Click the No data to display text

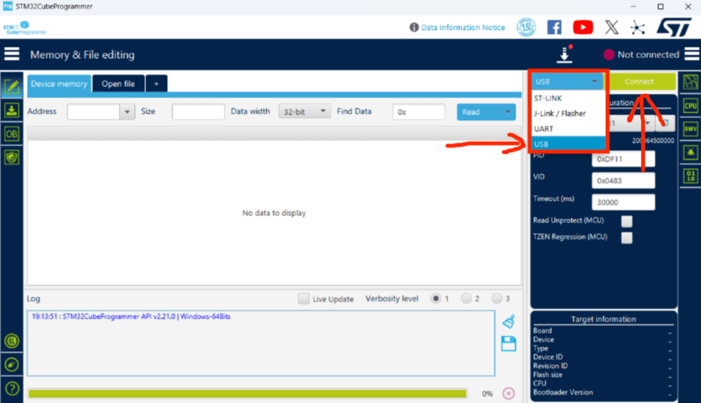[274, 213]
